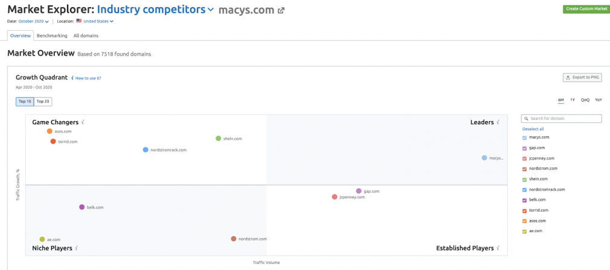Click info icon next to Niche Players
The image size is (610, 270).
coord(77,248)
